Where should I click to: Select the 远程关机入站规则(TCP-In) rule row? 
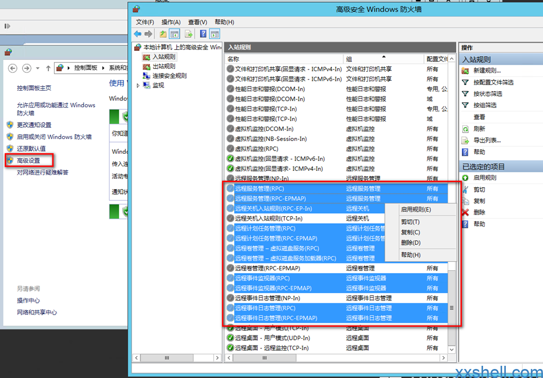pyautogui.click(x=305, y=219)
